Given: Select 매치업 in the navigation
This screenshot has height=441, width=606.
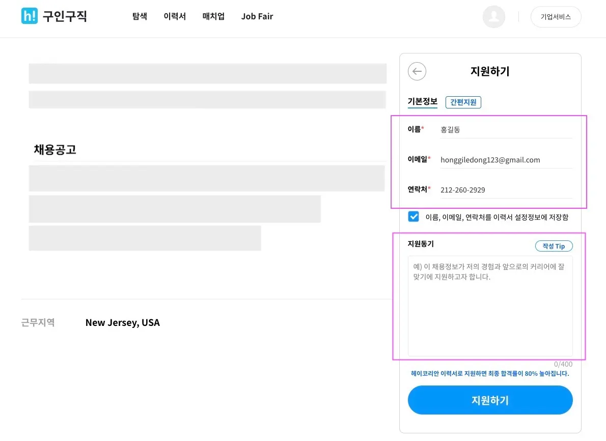Looking at the screenshot, I should coord(213,16).
